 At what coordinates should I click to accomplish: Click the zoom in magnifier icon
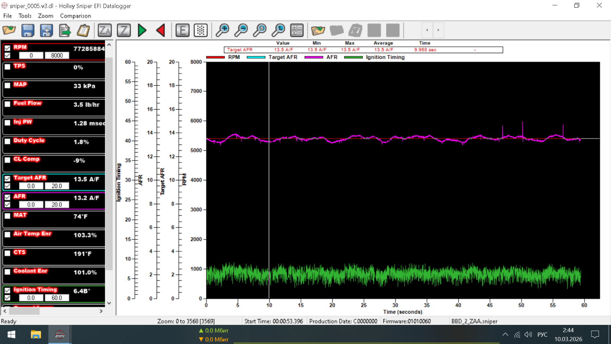pos(222,30)
